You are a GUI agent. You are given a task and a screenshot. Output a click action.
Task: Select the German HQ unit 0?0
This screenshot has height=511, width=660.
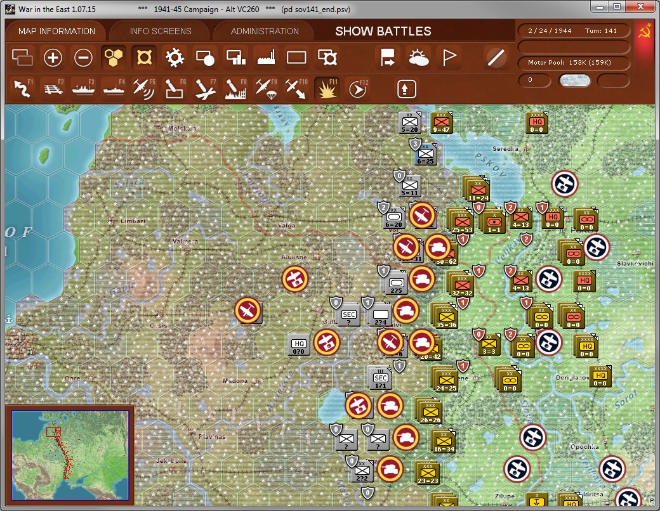tap(299, 345)
